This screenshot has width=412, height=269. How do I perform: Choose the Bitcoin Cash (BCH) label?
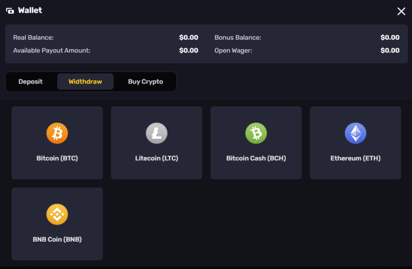coord(256,158)
